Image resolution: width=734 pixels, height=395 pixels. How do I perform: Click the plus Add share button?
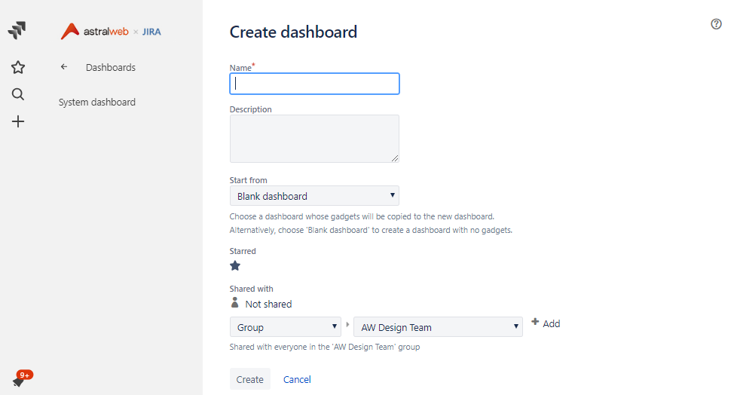pyautogui.click(x=546, y=323)
